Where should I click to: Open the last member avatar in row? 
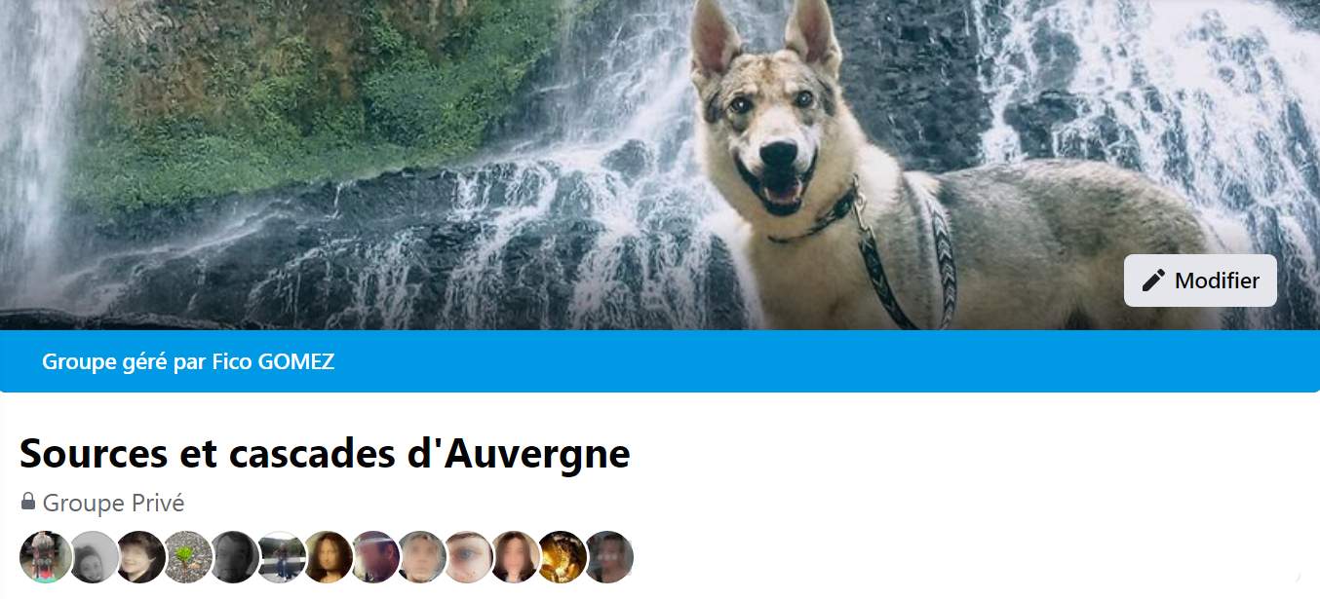click(x=609, y=557)
